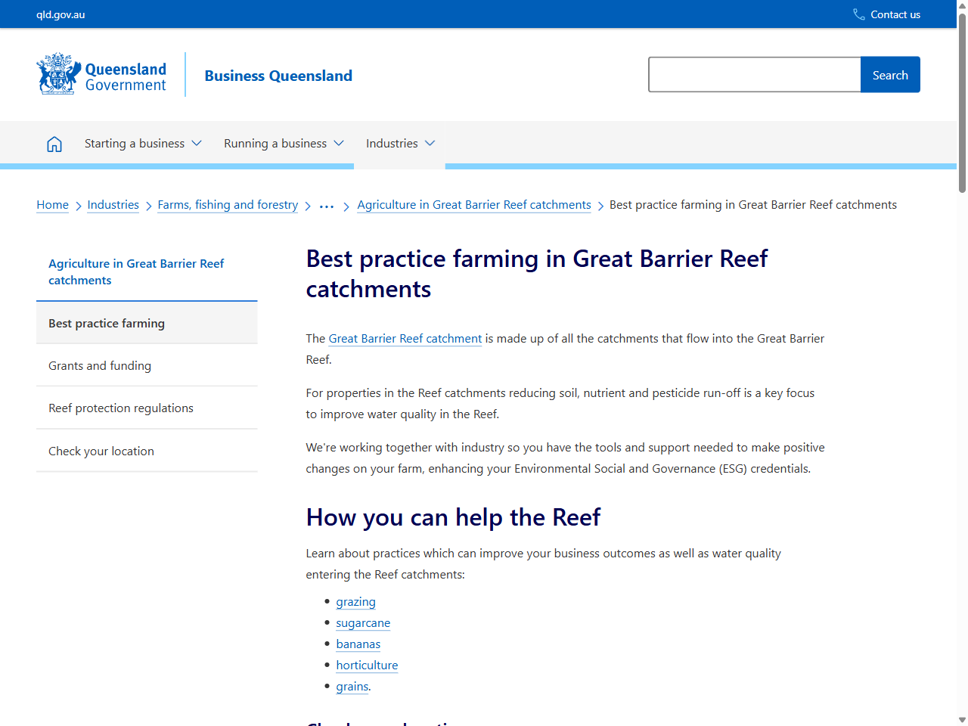The width and height of the screenshot is (968, 726).
Task: Click the home icon in the navigation bar
Action: (54, 143)
